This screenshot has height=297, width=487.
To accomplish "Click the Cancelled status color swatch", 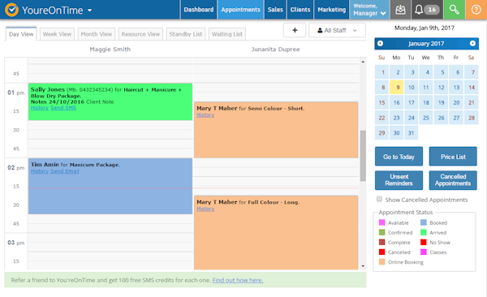I will pos(382,252).
